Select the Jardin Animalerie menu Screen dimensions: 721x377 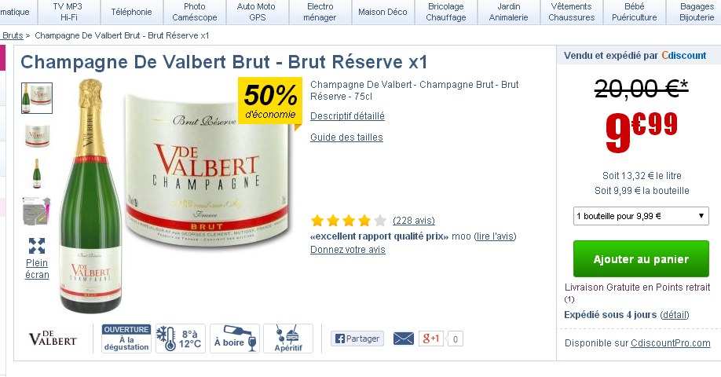click(x=509, y=12)
